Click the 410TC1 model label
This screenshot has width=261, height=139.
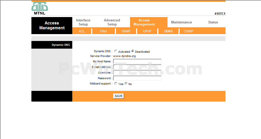220,13
